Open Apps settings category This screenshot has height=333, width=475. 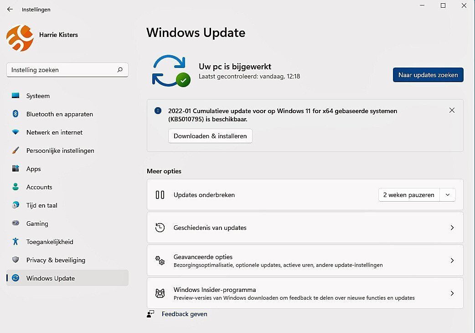tap(67, 169)
